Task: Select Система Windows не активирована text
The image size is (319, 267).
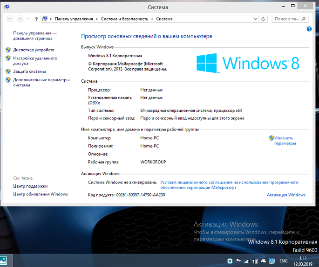Action: pos(122,182)
